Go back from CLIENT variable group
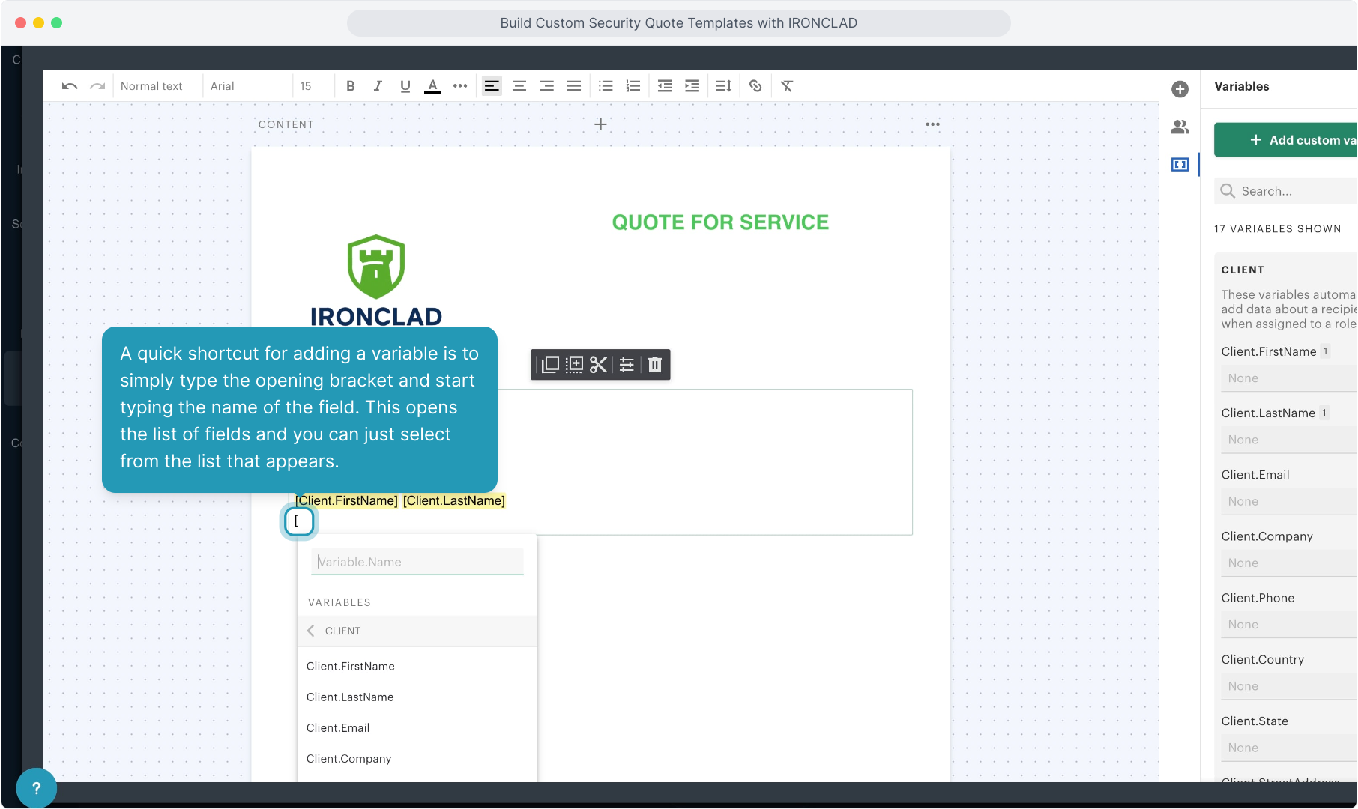Viewport: 1358px width, 809px height. pyautogui.click(x=311, y=631)
